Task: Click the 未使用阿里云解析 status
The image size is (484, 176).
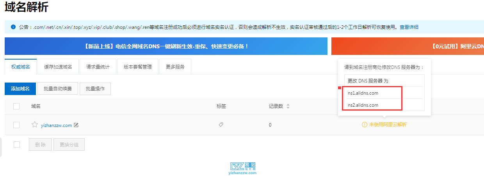Action: pyautogui.click(x=388, y=125)
